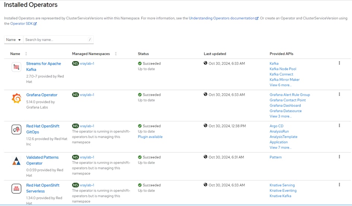Open Grafana Contact Point API
Image resolution: width=352 pixels, height=206 pixels.
[288, 100]
